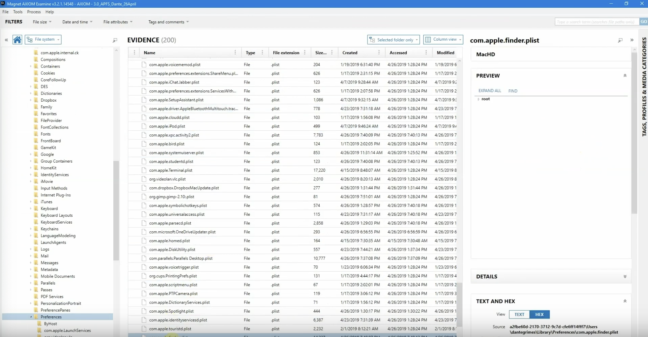Collapse the PREVIEW section

click(625, 76)
